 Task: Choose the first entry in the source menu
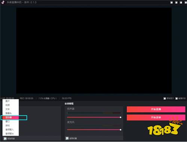[10, 101]
